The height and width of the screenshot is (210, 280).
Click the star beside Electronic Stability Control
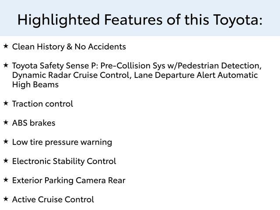click(x=5, y=161)
